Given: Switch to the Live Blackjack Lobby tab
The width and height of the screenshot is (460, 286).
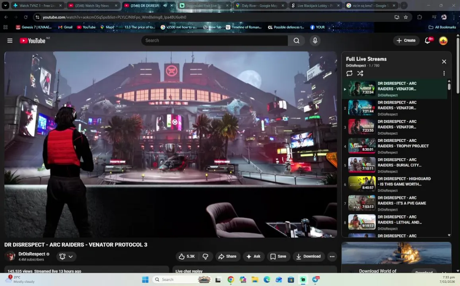Looking at the screenshot, I should [315, 6].
